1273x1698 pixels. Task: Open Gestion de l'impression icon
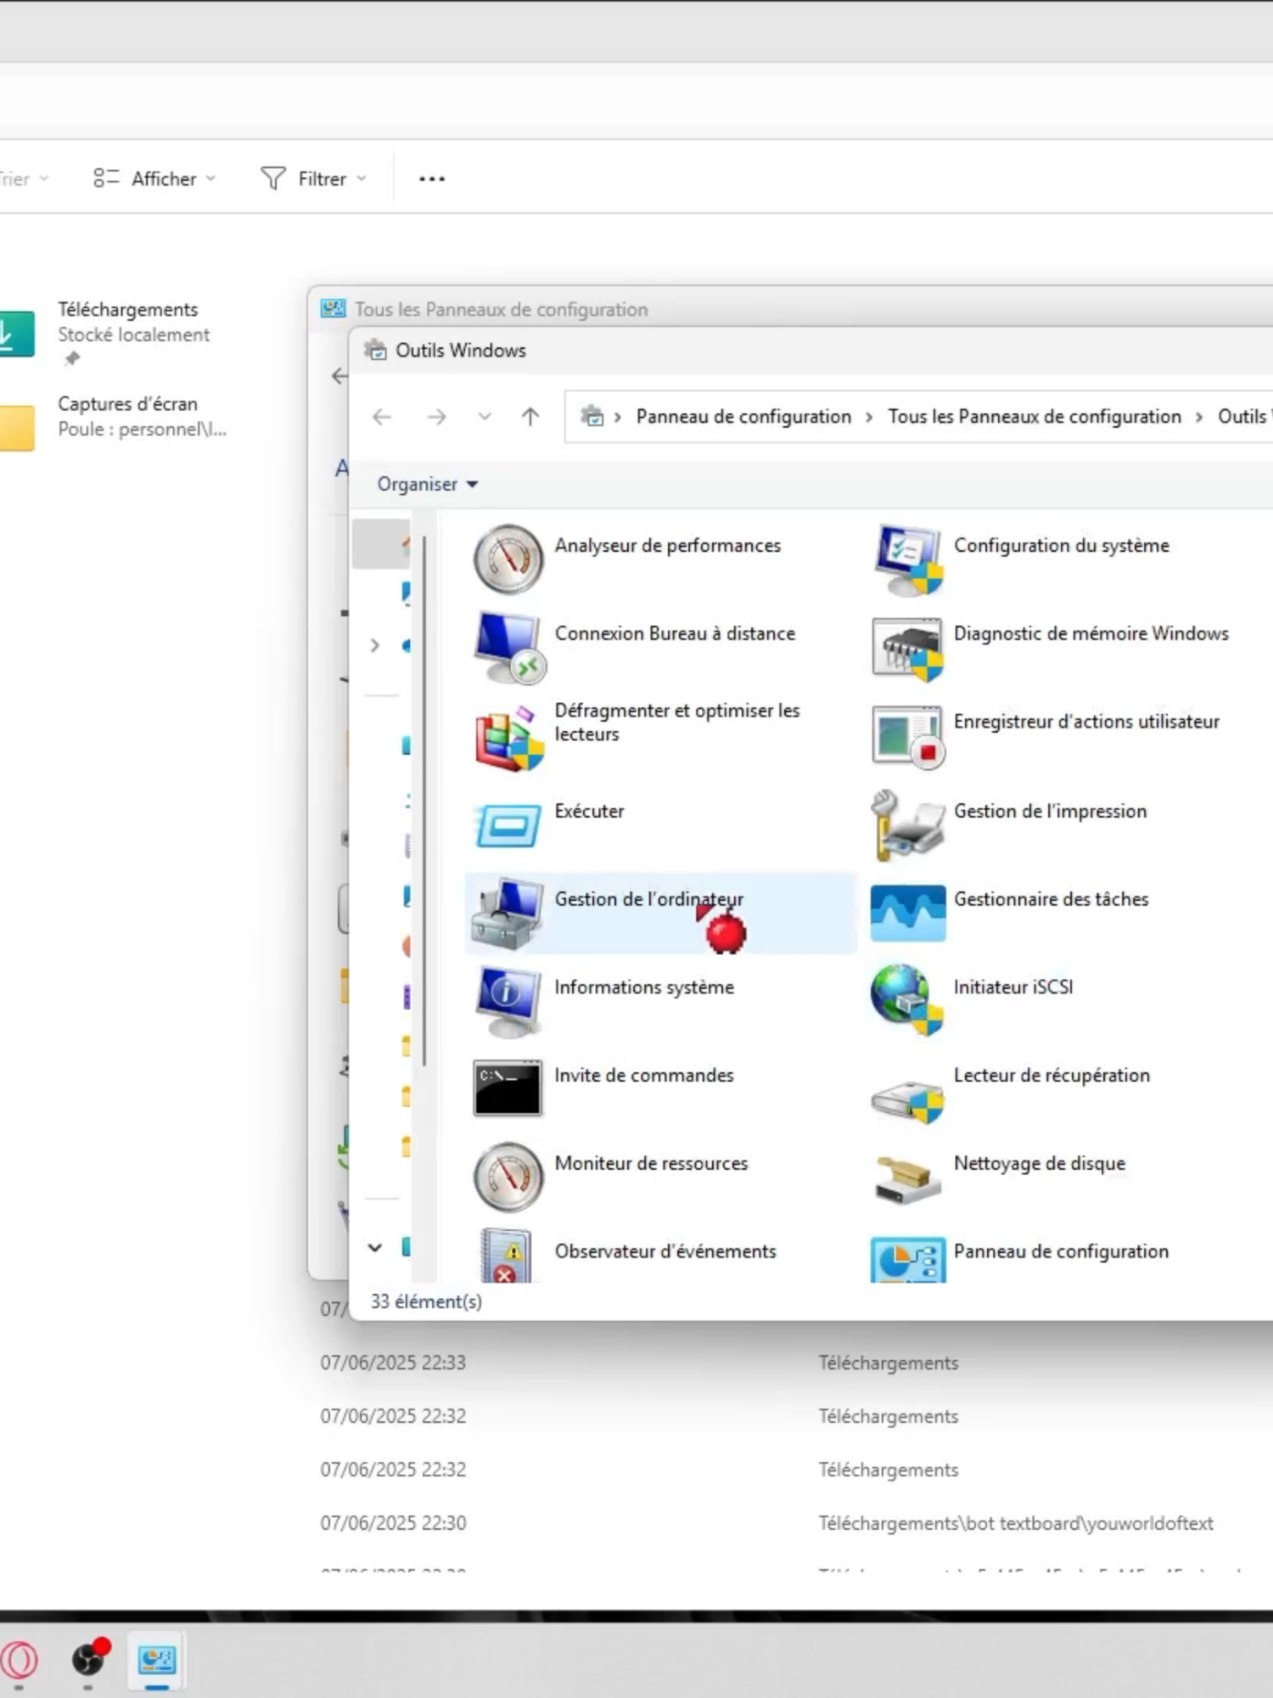coord(907,824)
